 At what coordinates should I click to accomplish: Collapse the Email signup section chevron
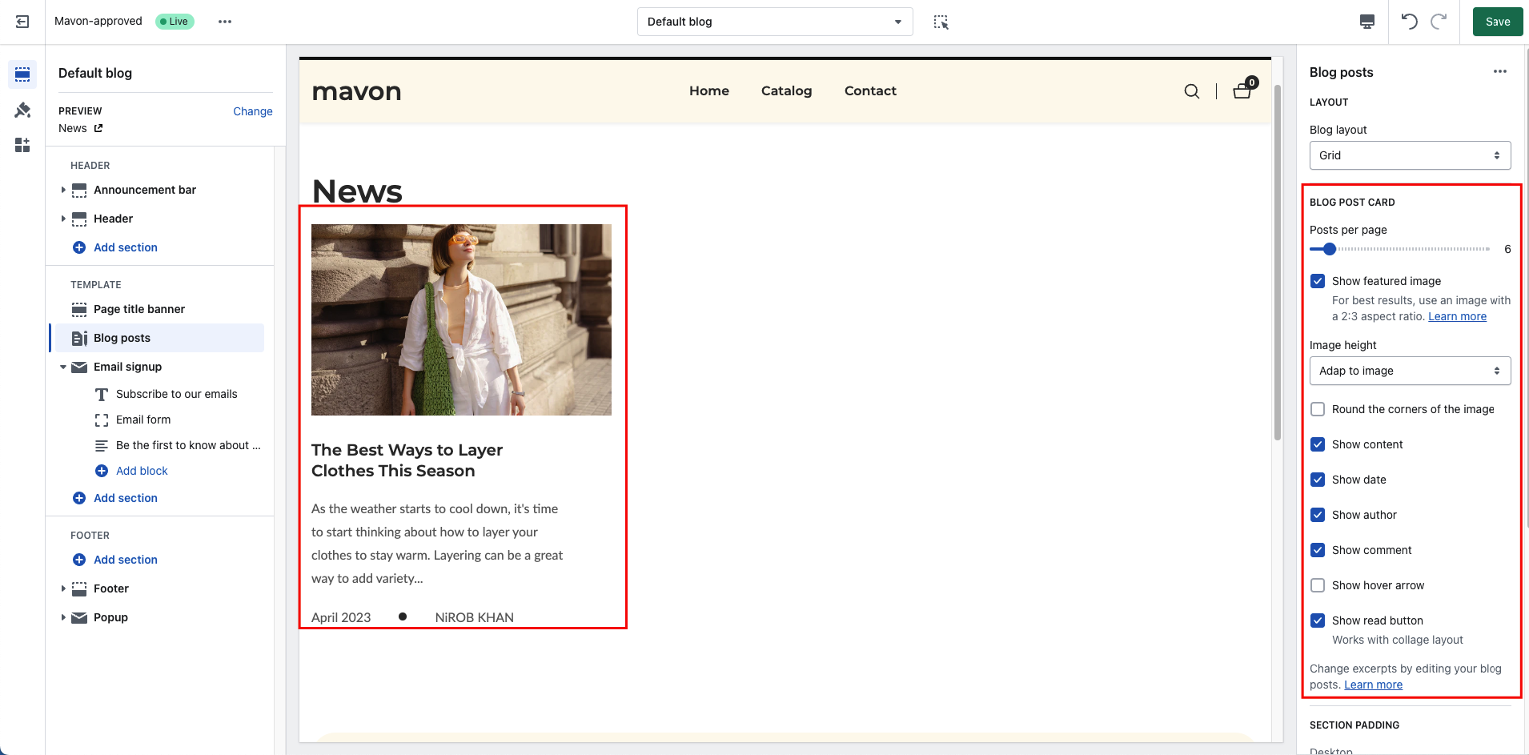pyautogui.click(x=64, y=367)
